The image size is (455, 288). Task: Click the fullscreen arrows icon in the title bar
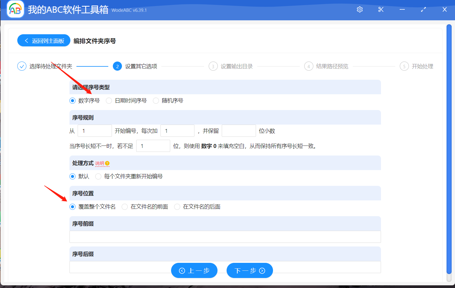(x=423, y=9)
